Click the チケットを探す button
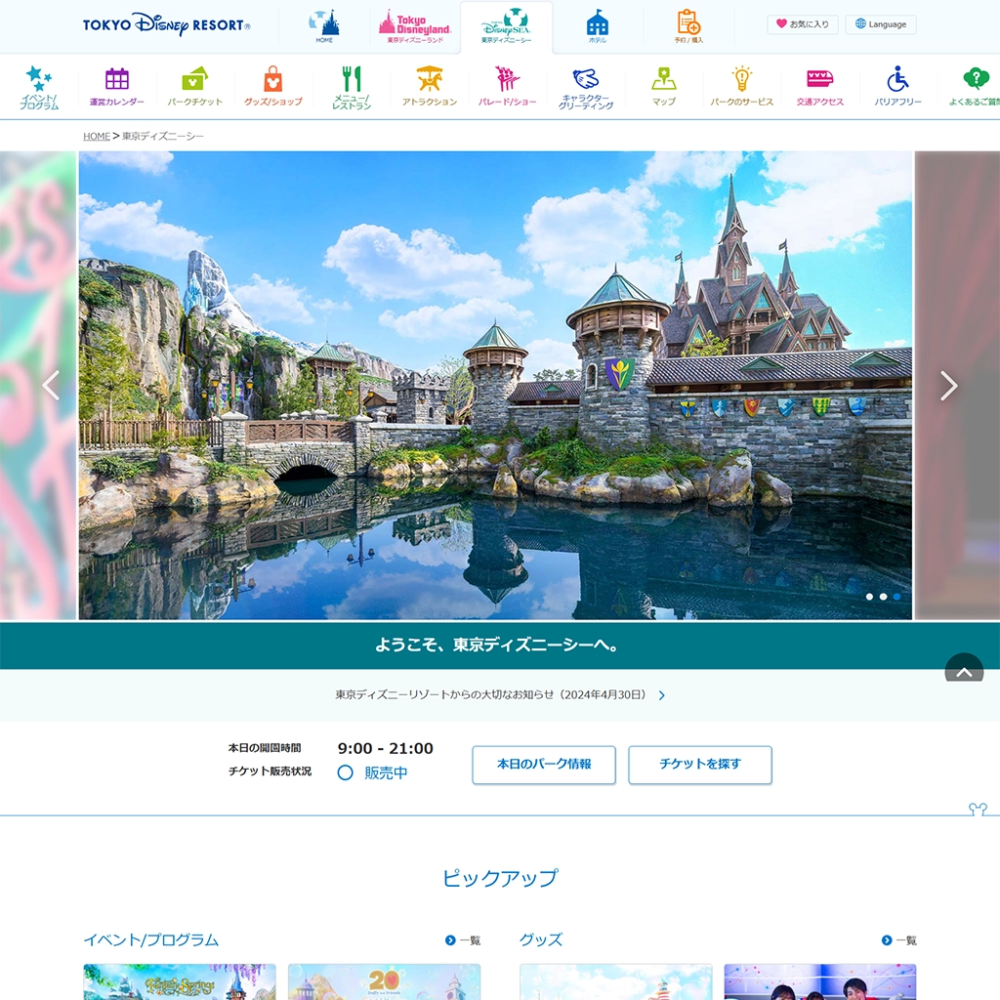Viewport: 1000px width, 1000px height. [700, 764]
